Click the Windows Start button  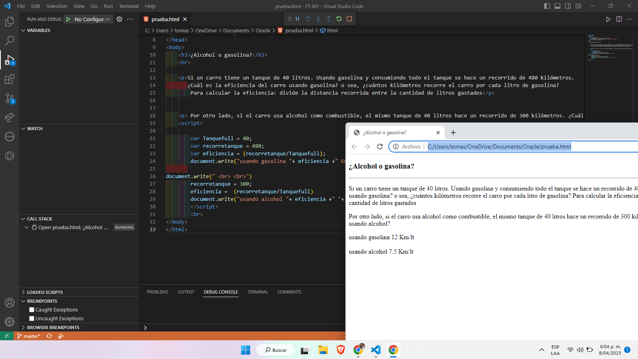coord(245,350)
